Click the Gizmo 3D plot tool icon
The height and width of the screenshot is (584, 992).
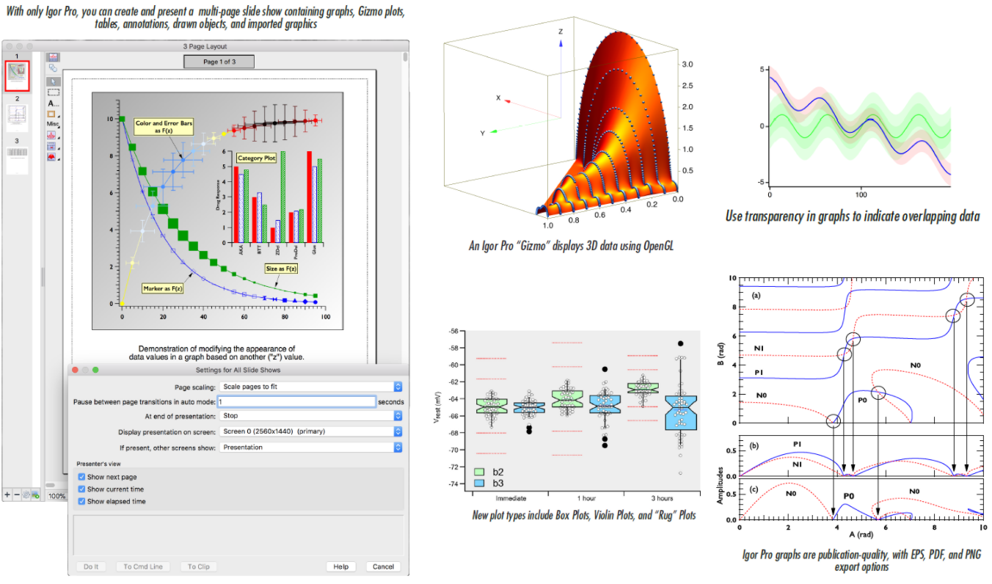(52, 157)
